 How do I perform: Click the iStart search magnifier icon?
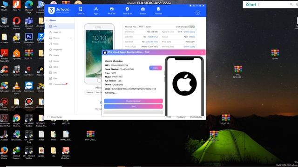click(x=291, y=4)
